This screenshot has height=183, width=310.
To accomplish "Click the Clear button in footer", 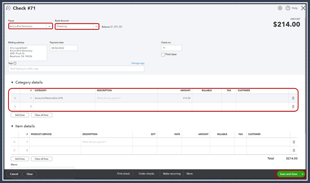I will 30,174.
